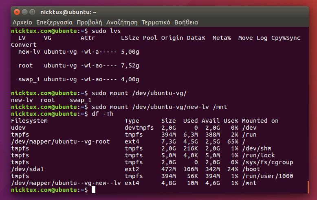
Task: Click the /dev/mapper/ubuntu--vg-root entry
Action: click(x=66, y=141)
